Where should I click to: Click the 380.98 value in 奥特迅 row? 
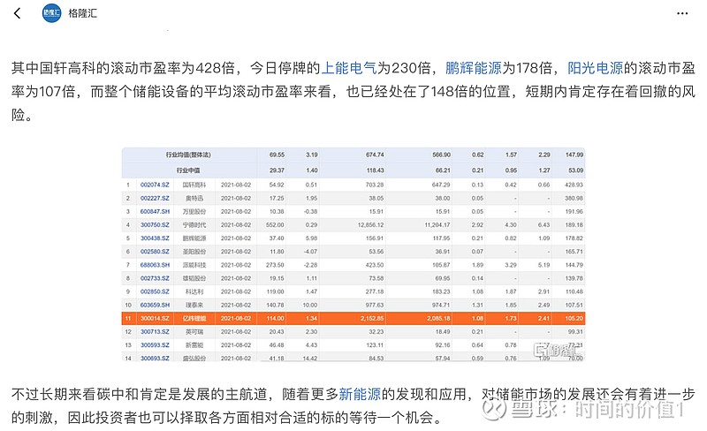574,199
